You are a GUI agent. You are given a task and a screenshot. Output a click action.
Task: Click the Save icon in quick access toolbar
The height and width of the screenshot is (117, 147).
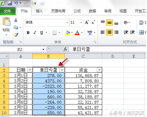10,3
